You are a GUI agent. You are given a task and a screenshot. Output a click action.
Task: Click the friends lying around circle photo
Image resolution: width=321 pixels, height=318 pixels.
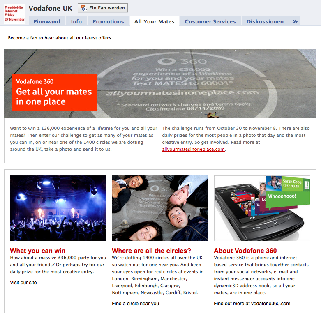click(x=160, y=208)
